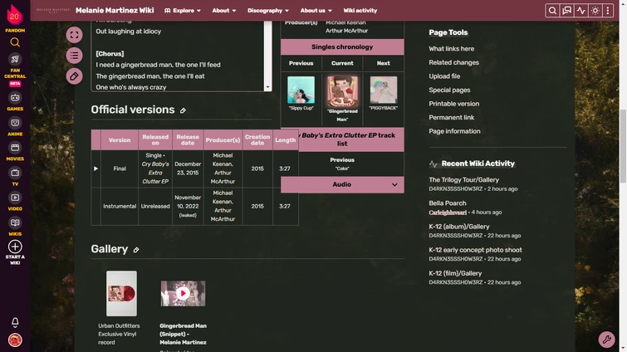Open The Trilogy Tour/Gallery activity
627x352 pixels.
pos(464,180)
